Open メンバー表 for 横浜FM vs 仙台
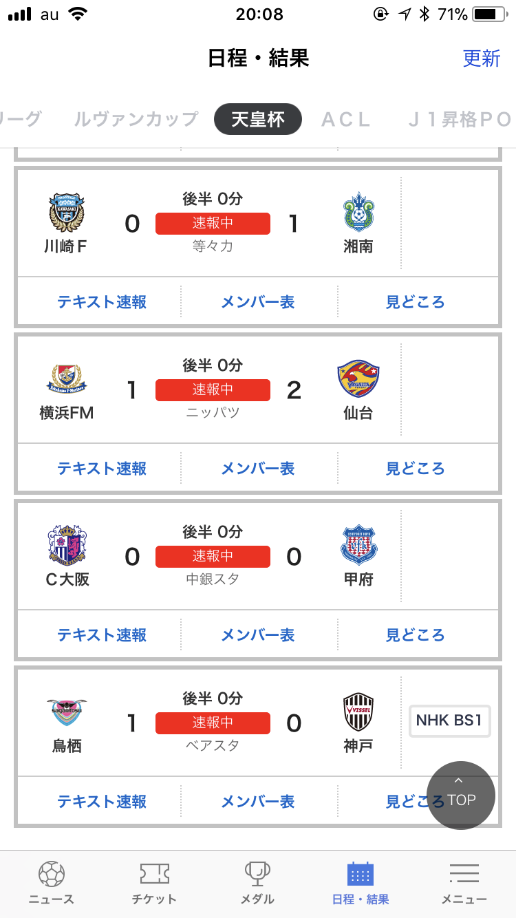 click(258, 469)
